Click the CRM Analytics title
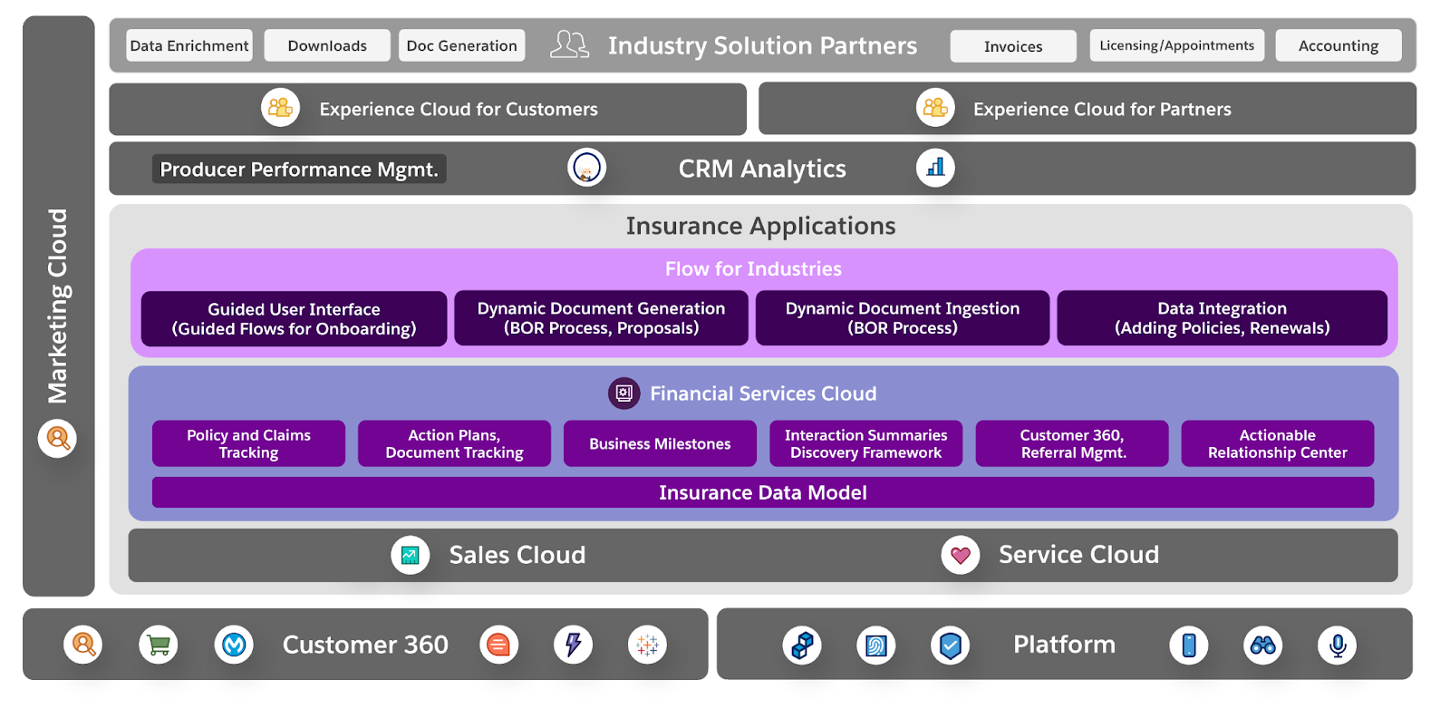The height and width of the screenshot is (709, 1450). pyautogui.click(x=762, y=169)
